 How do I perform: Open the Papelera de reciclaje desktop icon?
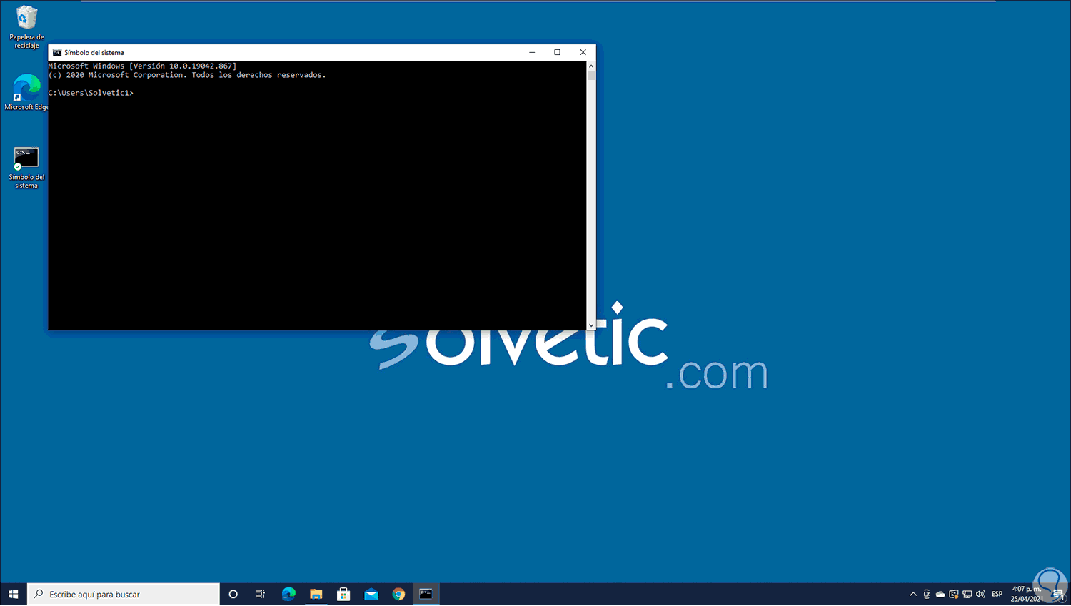(x=26, y=27)
